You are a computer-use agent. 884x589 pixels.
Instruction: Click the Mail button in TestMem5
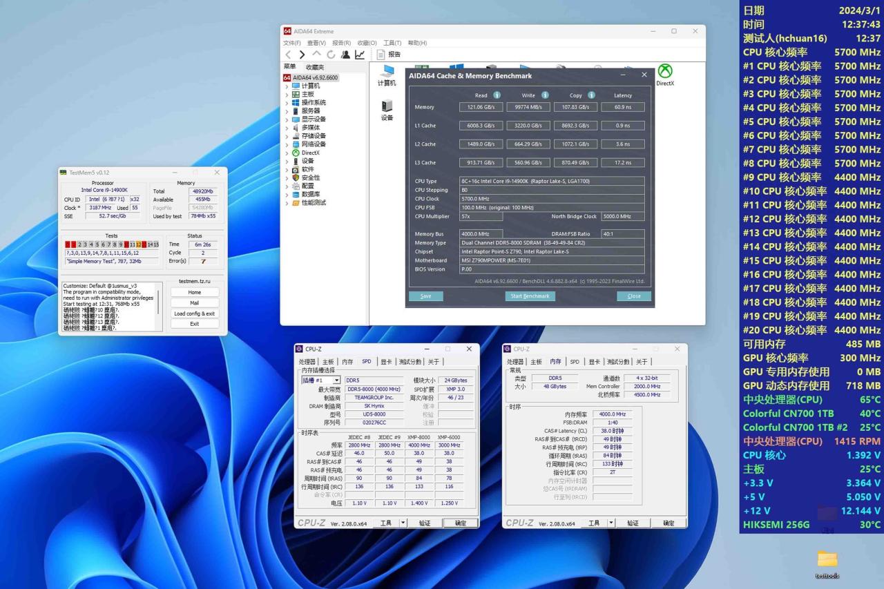pyautogui.click(x=195, y=302)
